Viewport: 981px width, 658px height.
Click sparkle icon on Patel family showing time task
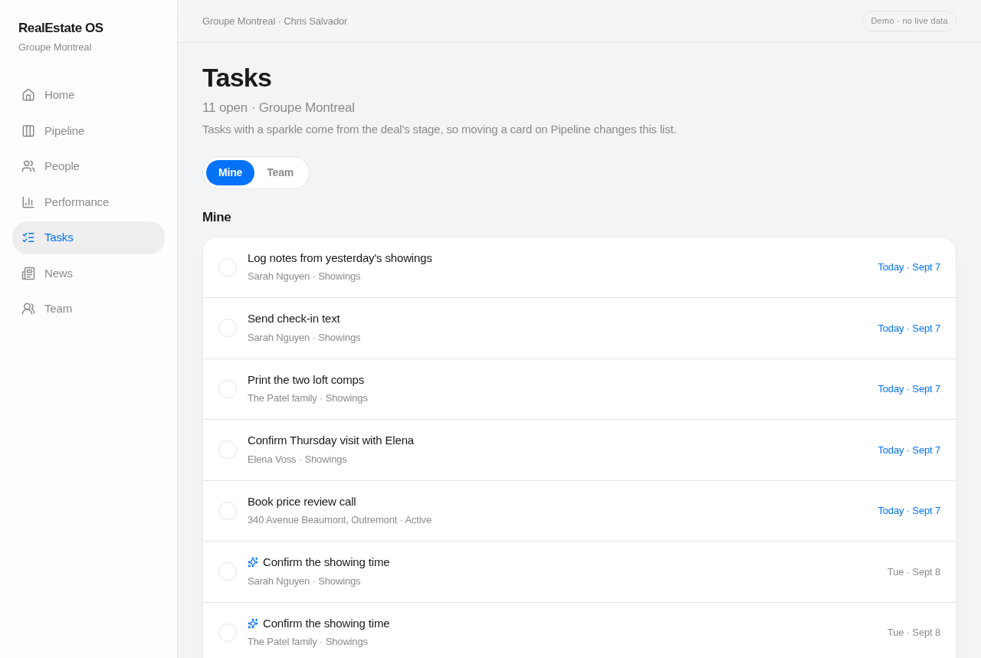click(x=253, y=624)
